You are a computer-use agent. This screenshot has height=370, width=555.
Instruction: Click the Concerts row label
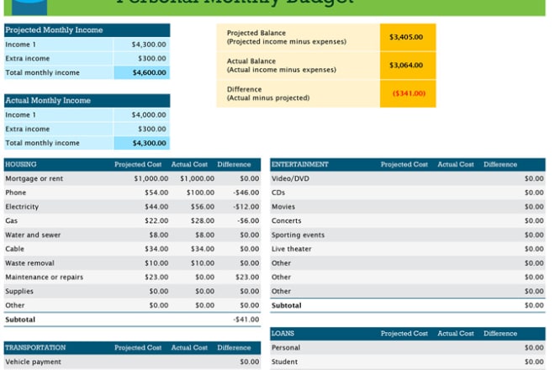pos(287,221)
